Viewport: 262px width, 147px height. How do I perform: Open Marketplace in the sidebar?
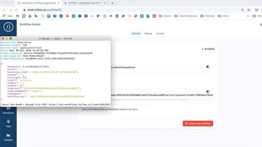click(x=8, y=110)
